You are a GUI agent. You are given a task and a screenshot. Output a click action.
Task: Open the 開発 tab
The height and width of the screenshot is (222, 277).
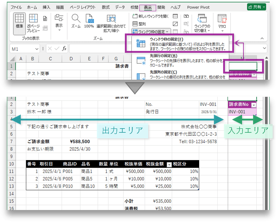(x=161, y=7)
